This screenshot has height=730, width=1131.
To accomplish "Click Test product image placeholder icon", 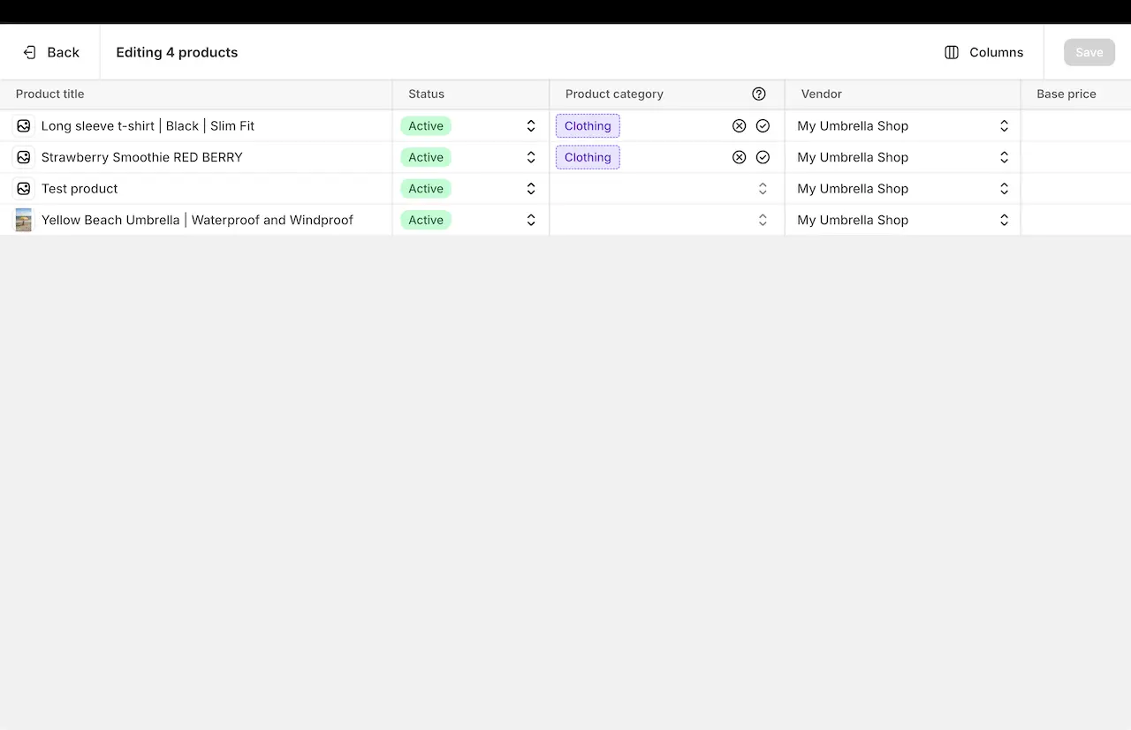I will tap(24, 189).
